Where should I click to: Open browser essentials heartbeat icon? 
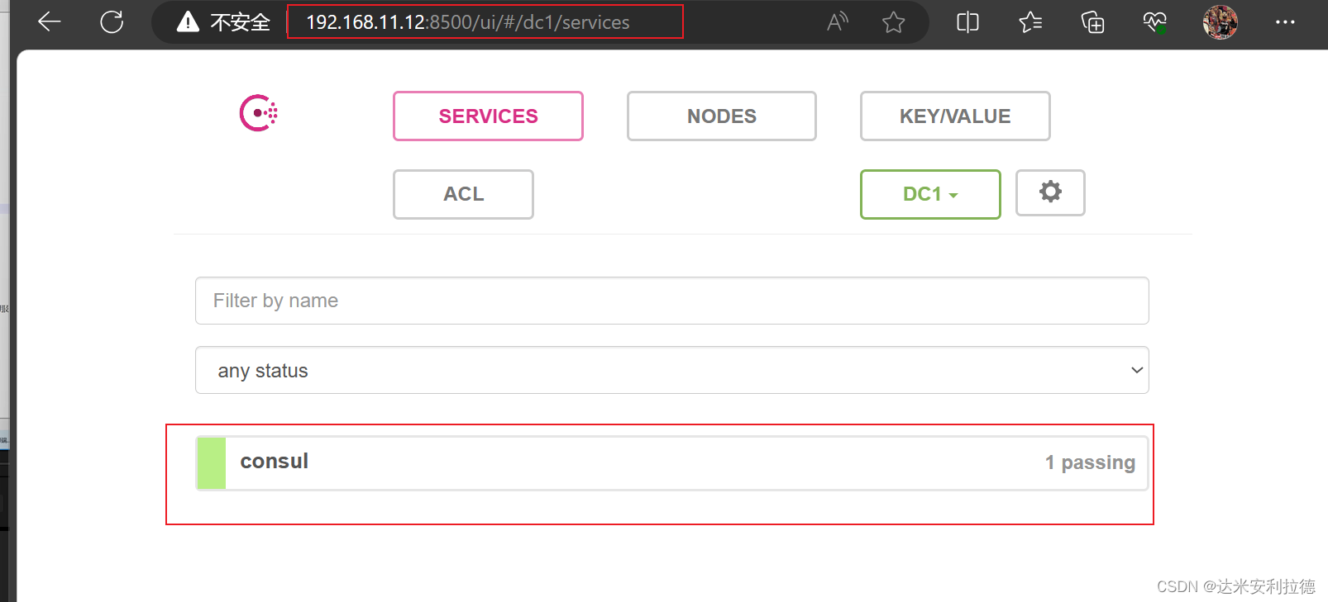pos(1155,21)
